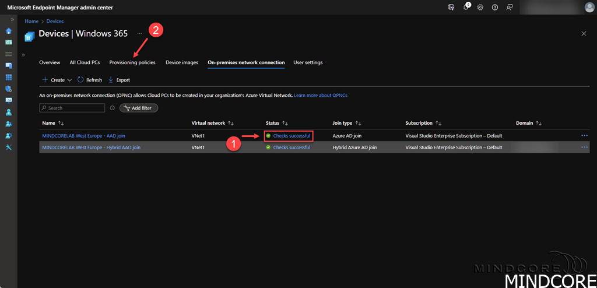597x288 pixels.
Task: Switch to Provisioning policies tab
Action: [132, 62]
